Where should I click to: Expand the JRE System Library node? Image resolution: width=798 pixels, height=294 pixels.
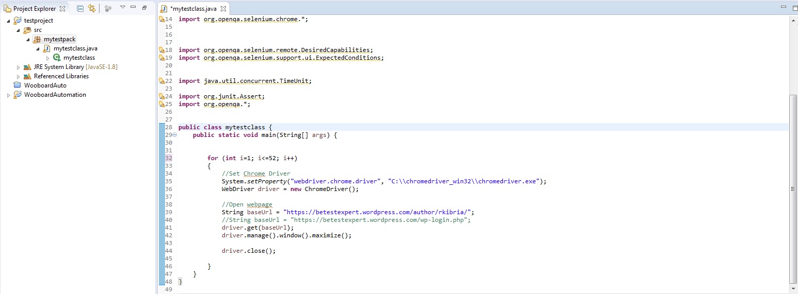point(19,67)
